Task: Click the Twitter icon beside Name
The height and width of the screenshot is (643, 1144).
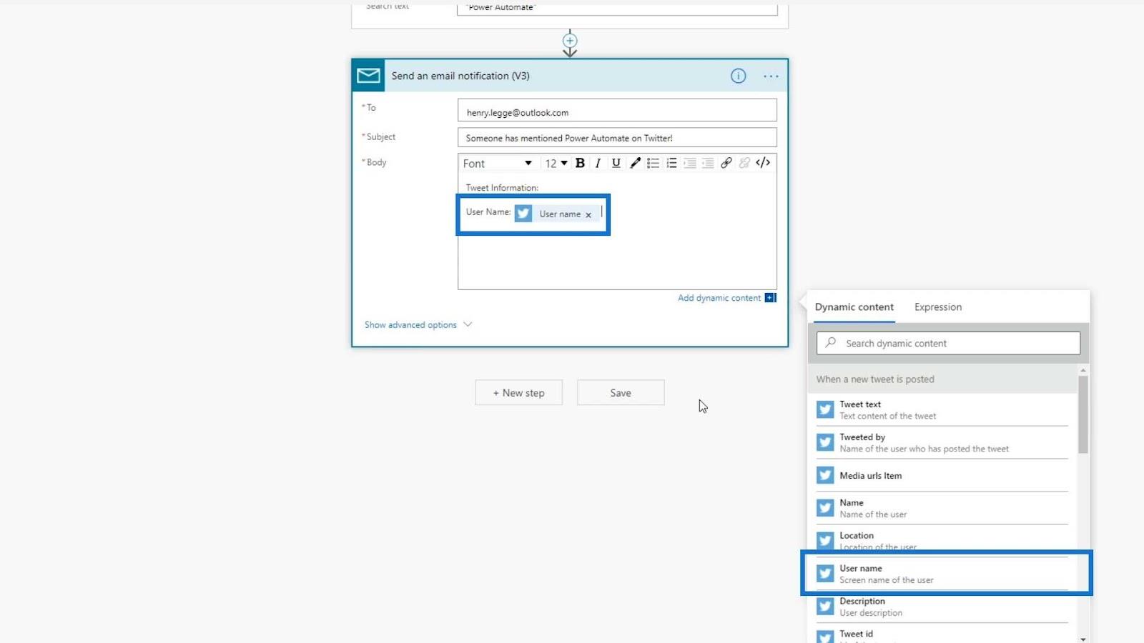Action: click(x=825, y=508)
